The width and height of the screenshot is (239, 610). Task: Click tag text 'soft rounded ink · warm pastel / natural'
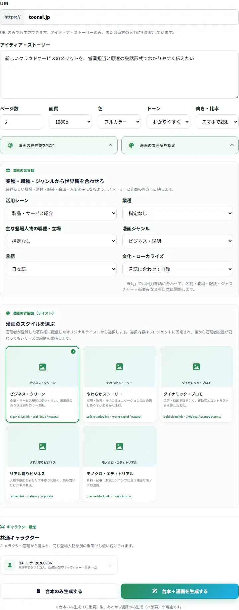pyautogui.click(x=114, y=417)
